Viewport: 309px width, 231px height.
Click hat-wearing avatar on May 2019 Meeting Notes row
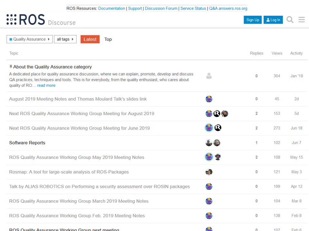[218, 157]
